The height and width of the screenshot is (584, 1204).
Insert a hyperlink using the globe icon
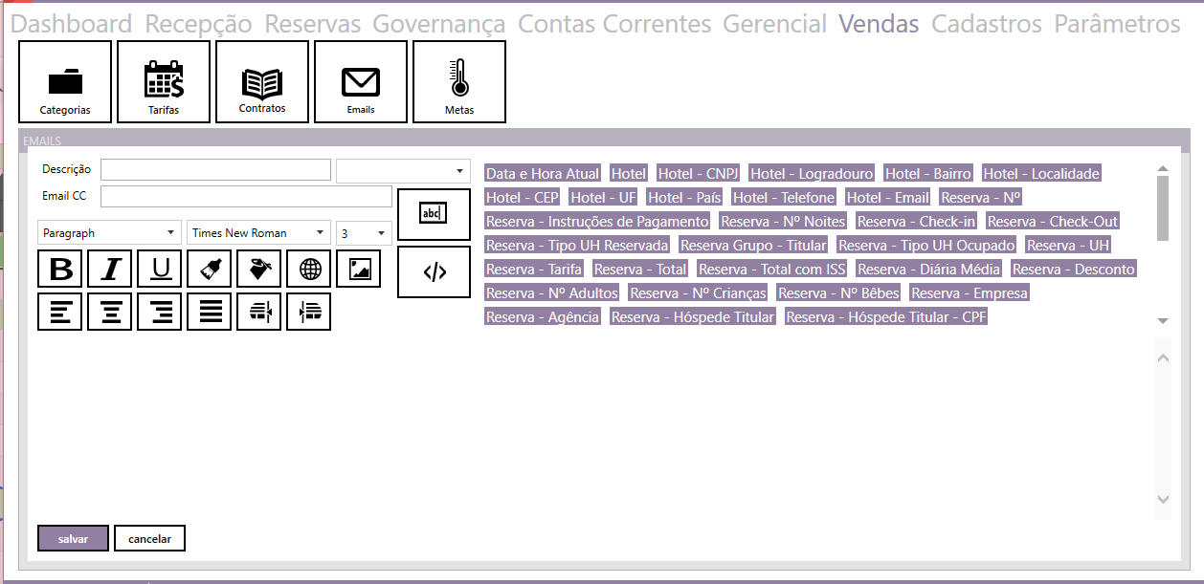(x=309, y=270)
